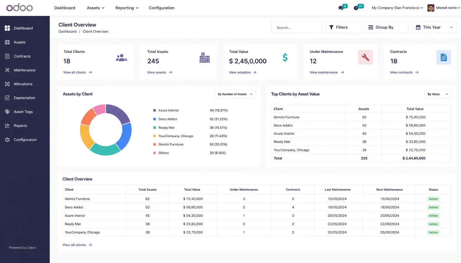This screenshot has height=263, width=461.
Task: Click the Azure Interior purple legend swatch
Action: pyautogui.click(x=155, y=110)
